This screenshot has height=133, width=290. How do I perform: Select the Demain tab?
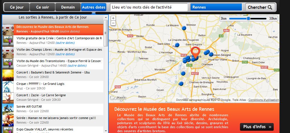coord(68,7)
